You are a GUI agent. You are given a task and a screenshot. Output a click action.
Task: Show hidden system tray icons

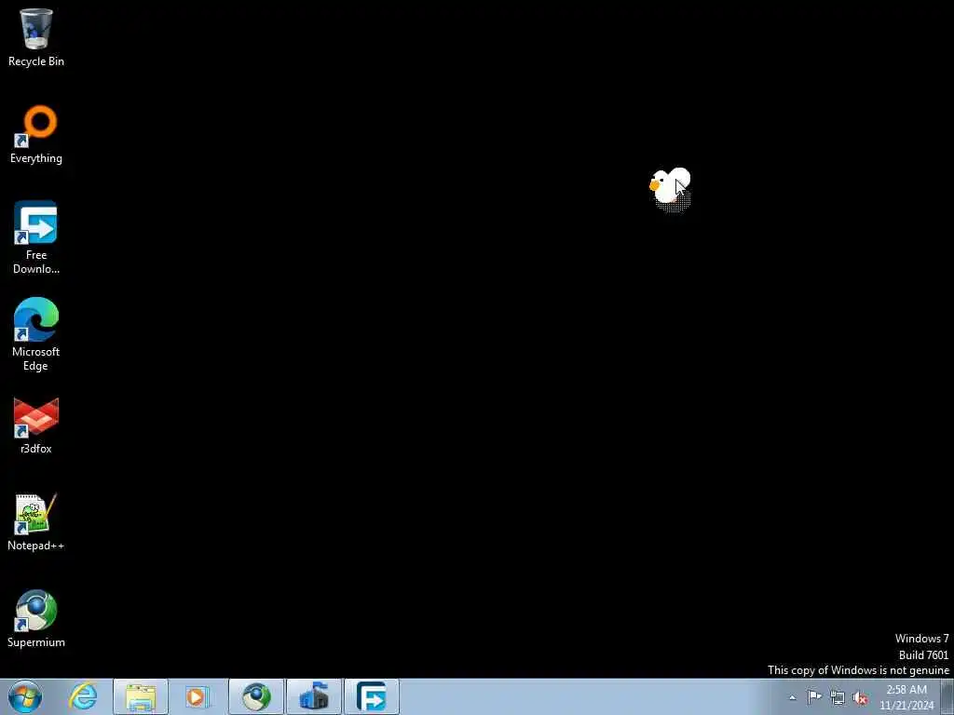tap(792, 697)
